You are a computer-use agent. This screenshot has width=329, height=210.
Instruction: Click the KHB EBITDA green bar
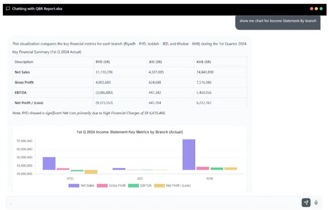coord(217,169)
